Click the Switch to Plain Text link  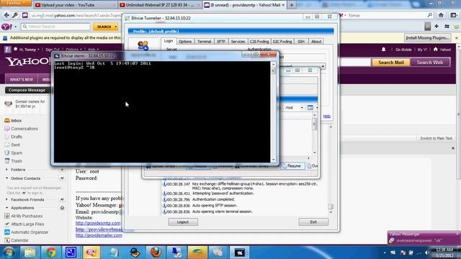[x=437, y=138]
